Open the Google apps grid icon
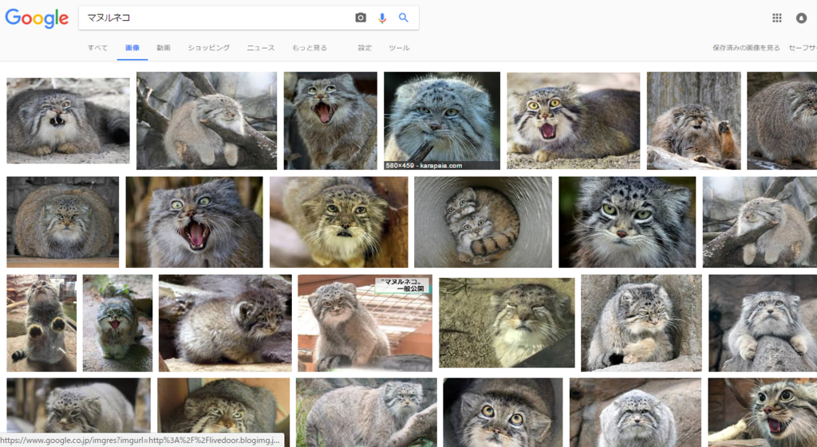This screenshot has width=817, height=447. point(777,18)
